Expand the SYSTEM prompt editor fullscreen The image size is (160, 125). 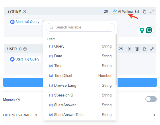152,12
